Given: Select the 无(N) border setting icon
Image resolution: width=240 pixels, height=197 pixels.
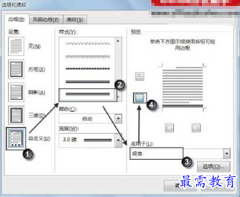Looking at the screenshot, I should point(16,46).
